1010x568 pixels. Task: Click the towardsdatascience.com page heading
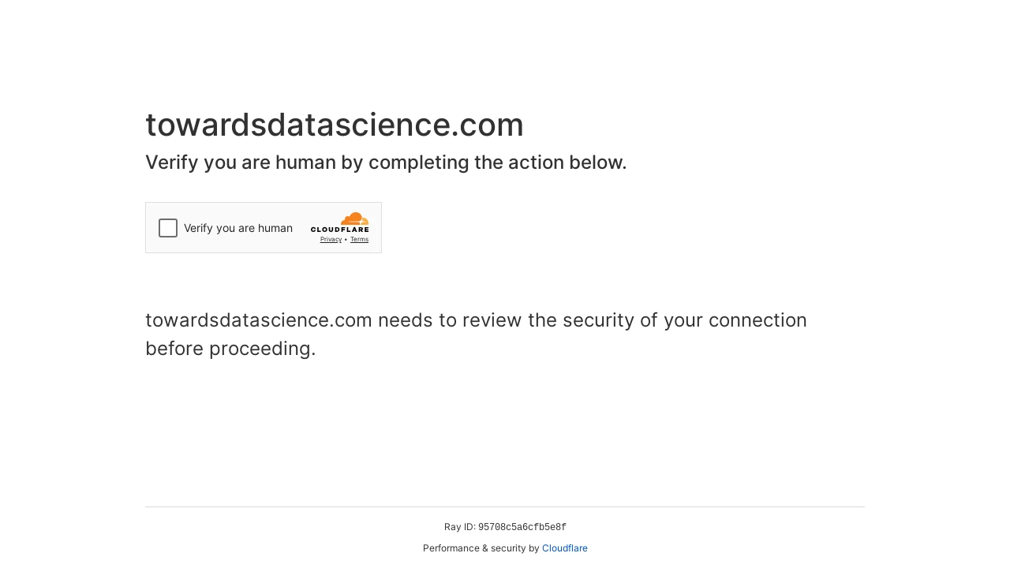[x=335, y=125]
